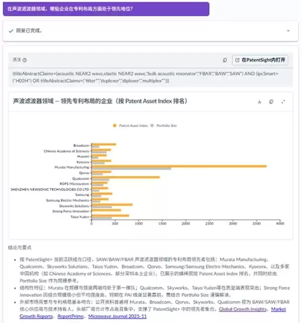Image resolution: width=302 pixels, height=323 pixels.
Task: Expand the completed response status chevron
Action: 288,31
